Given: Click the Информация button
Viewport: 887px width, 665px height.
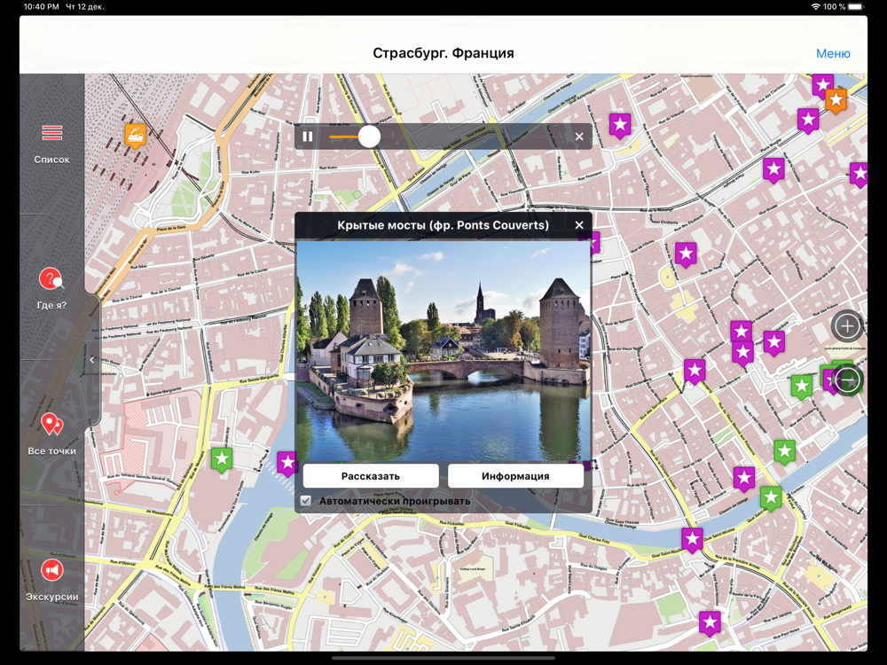Looking at the screenshot, I should [x=515, y=476].
